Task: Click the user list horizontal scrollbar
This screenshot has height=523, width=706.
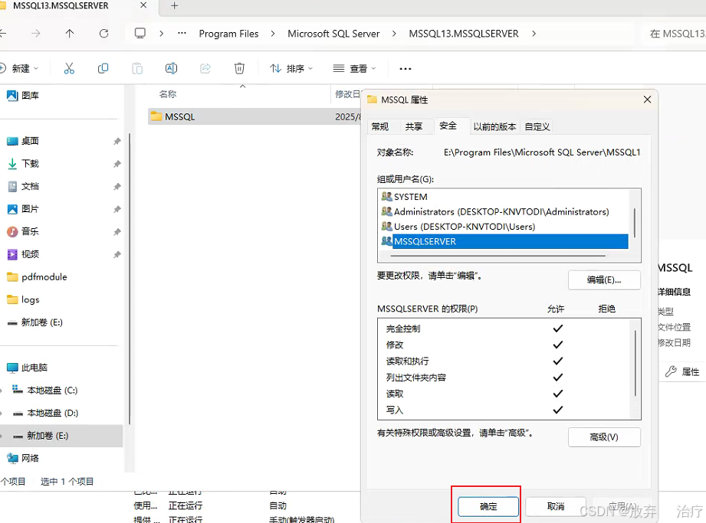Action: click(498, 256)
